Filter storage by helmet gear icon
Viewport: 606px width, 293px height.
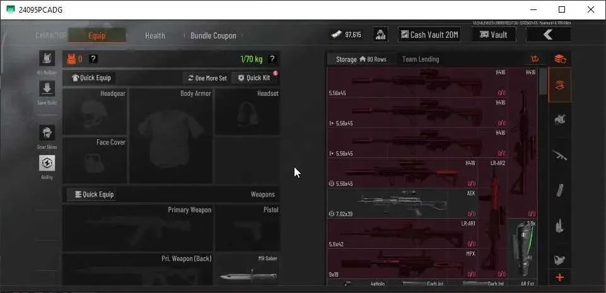(x=559, y=120)
